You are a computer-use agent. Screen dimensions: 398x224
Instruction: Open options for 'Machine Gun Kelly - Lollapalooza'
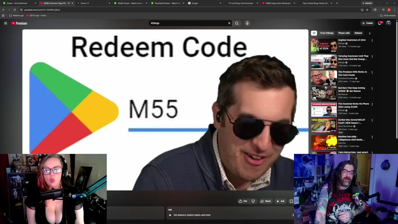[x=372, y=137]
